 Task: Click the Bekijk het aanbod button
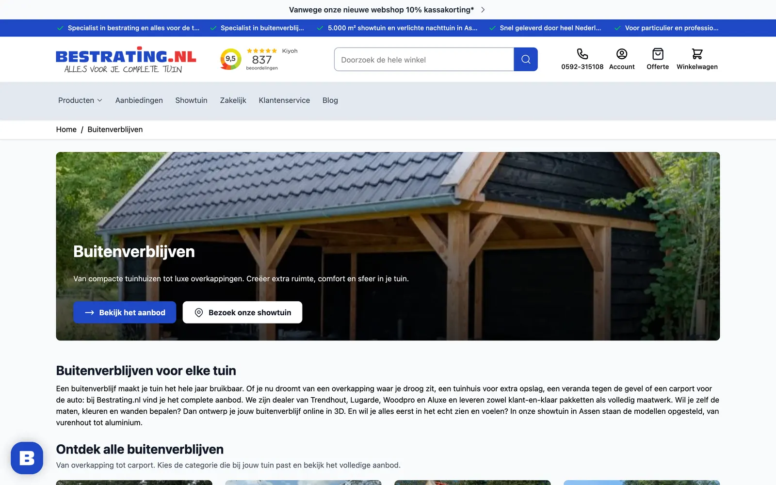(125, 312)
